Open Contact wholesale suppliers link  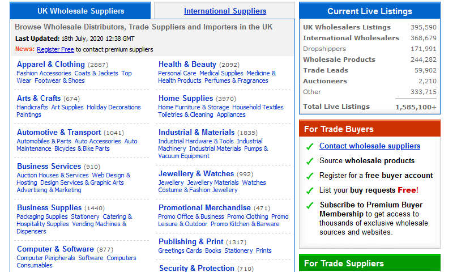(x=370, y=146)
